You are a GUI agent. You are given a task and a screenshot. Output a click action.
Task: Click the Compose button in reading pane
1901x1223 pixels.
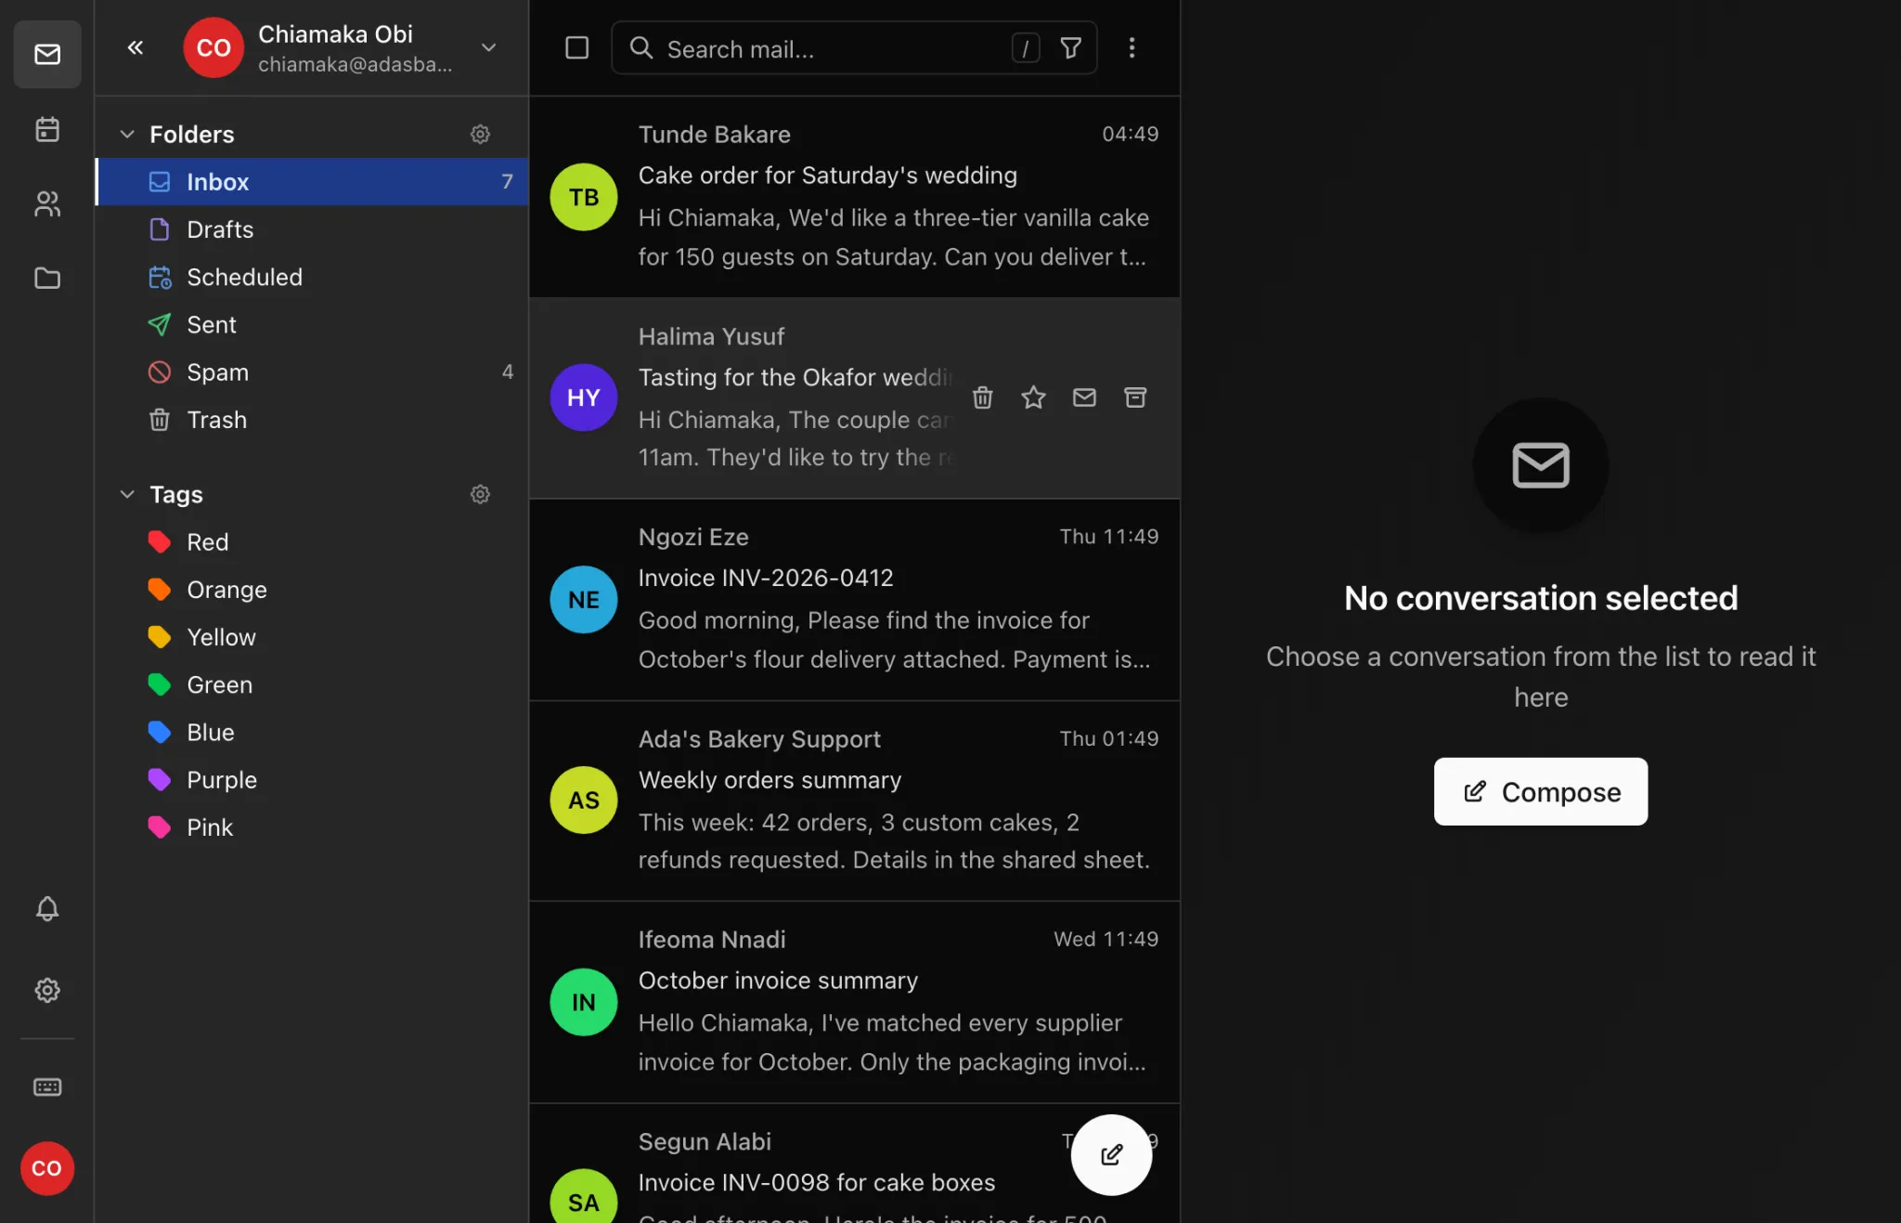(x=1541, y=791)
